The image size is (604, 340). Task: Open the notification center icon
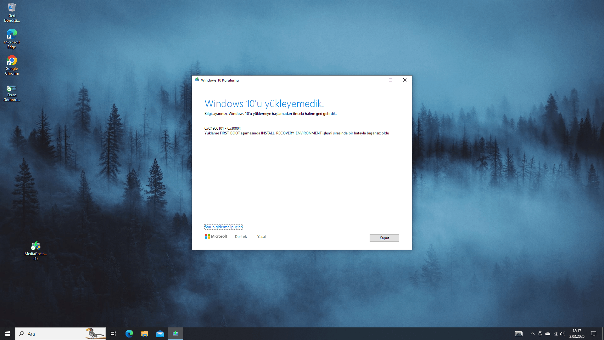click(x=594, y=334)
